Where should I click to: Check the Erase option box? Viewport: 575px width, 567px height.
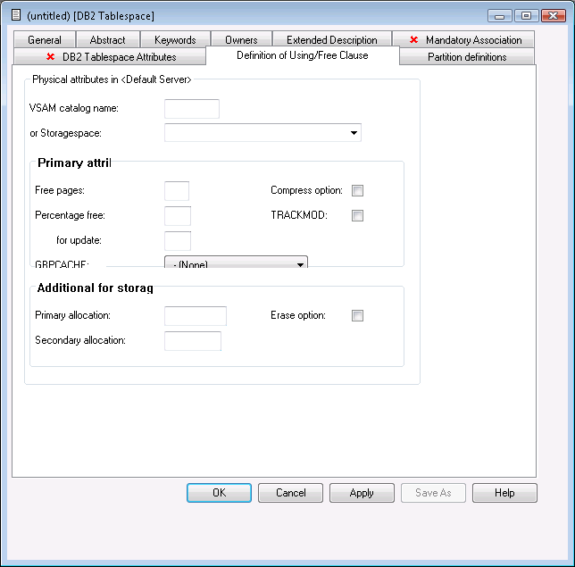[x=358, y=316]
